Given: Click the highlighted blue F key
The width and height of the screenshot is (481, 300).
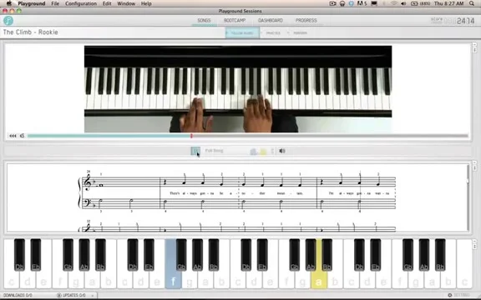Looking at the screenshot, I should click(x=174, y=264).
